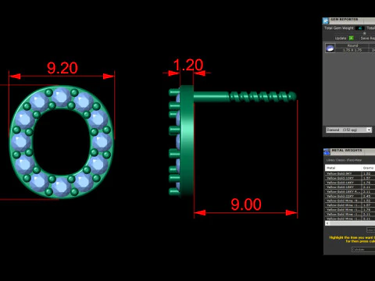Click Round 1.75 x 1.75 gem entry
This screenshot has height=281, width=375.
pos(352,48)
